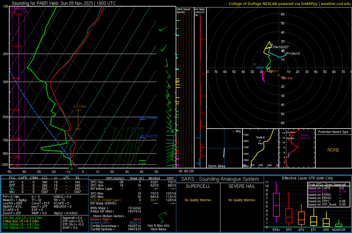This screenshot has width=352, height=233.
Task: Click the green wind barb glyph above 'Wind Barbs'
Action: pyautogui.click(x=163, y=217)
